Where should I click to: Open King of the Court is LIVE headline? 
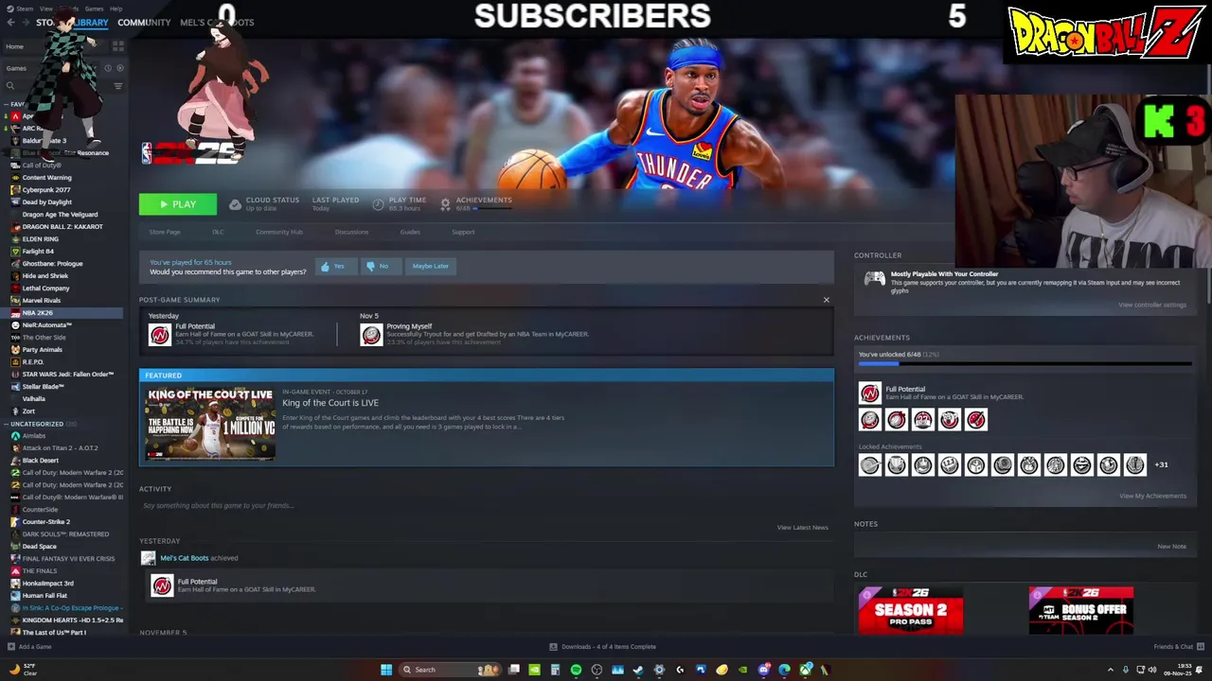330,403
